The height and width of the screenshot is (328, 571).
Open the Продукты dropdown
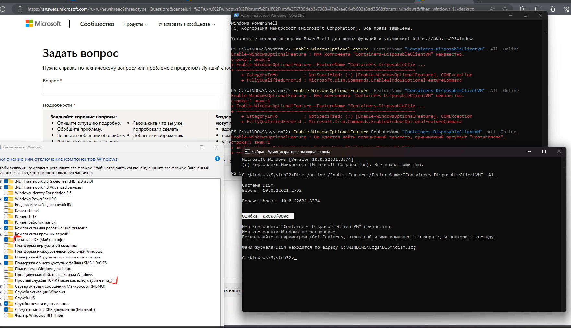[136, 24]
